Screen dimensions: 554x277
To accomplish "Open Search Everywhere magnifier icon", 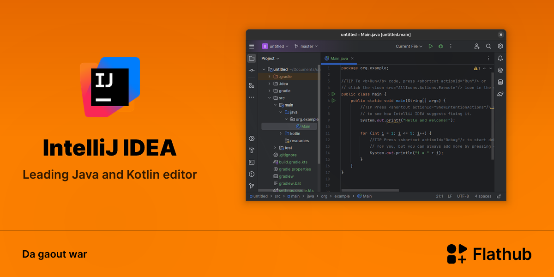I will (x=488, y=46).
